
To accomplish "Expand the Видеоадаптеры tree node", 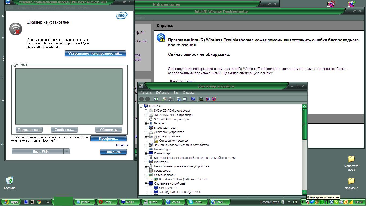I will (x=146, y=128).
